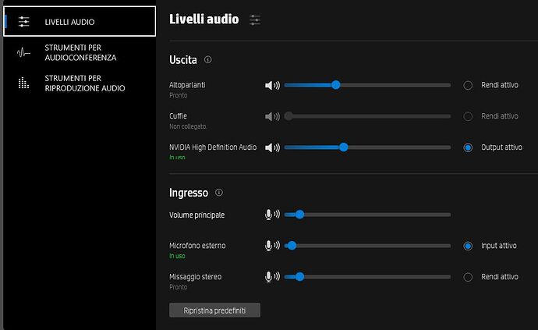Click the Volume principale slider handle
This screenshot has width=538, height=330.
(x=299, y=214)
